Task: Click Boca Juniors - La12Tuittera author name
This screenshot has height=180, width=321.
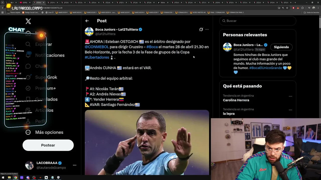Action: [x=117, y=29]
